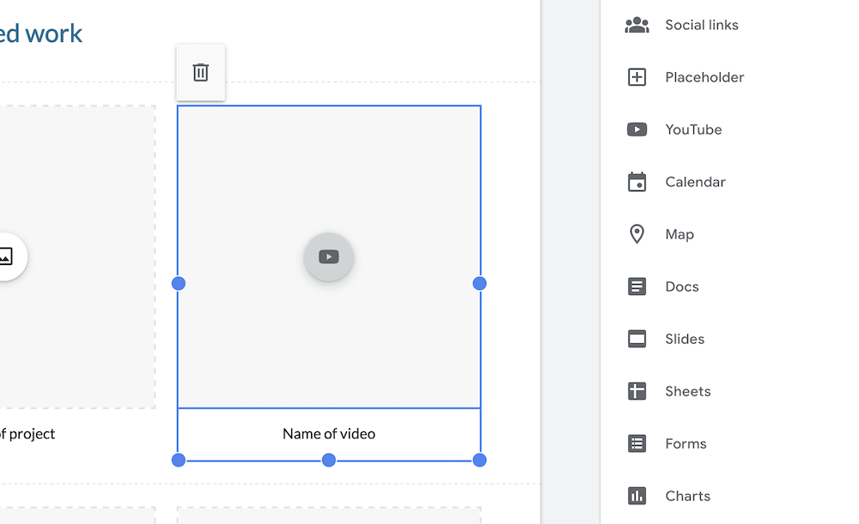Add a Map to the page
This screenshot has height=524, width=859.
[679, 233]
